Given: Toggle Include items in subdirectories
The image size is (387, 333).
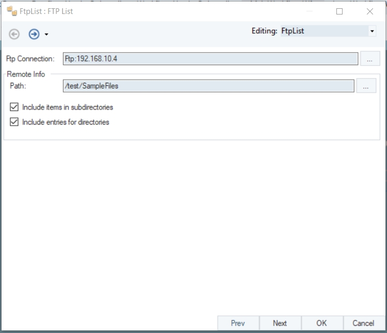Looking at the screenshot, I should point(14,108).
